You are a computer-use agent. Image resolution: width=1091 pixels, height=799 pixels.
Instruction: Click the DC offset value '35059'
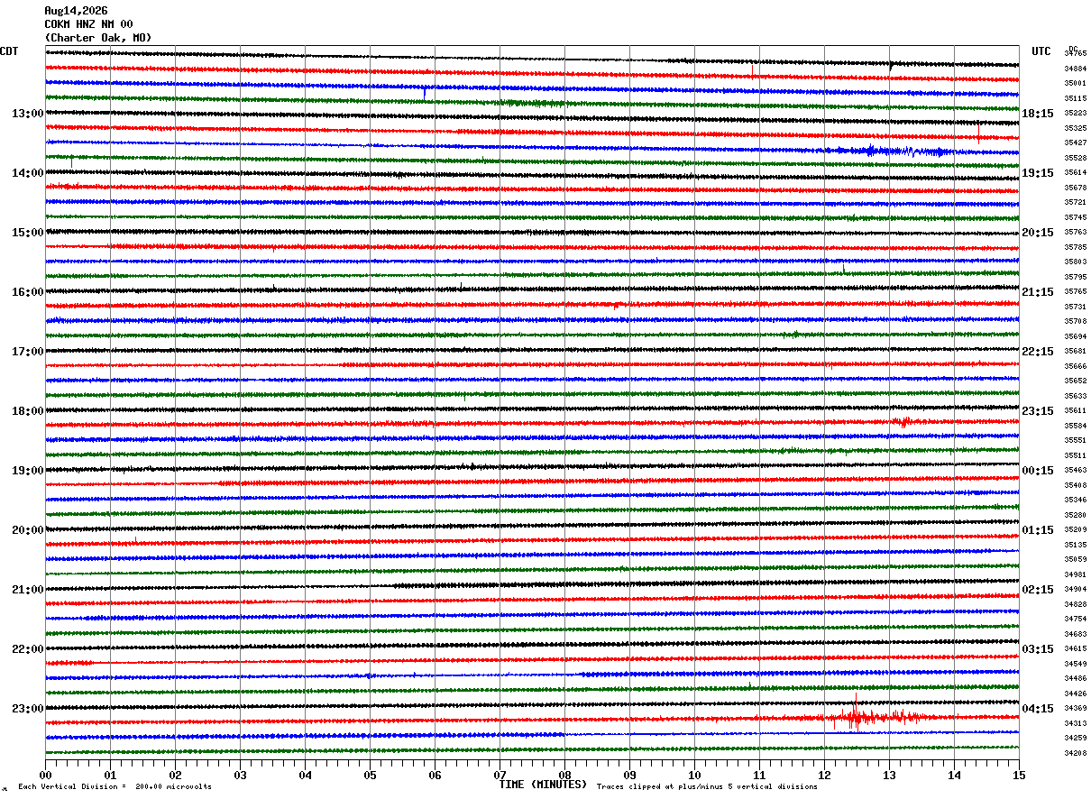tap(1075, 559)
